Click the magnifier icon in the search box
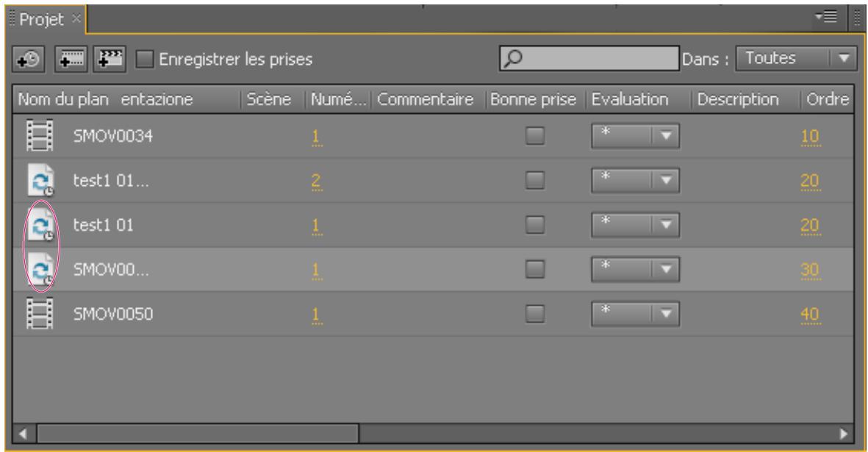The height and width of the screenshot is (452, 868). click(x=514, y=58)
